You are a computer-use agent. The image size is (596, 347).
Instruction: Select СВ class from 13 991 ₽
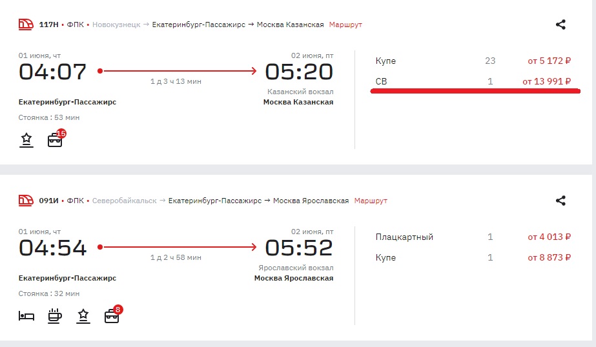pos(473,81)
